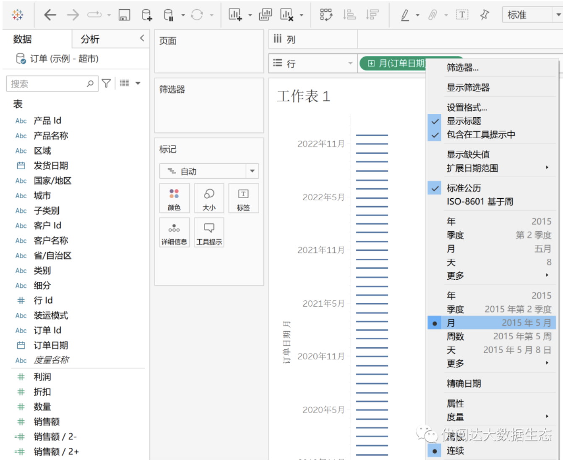Click the swap rows and columns icon
Viewport: 563px width, 462px height.
point(326,15)
